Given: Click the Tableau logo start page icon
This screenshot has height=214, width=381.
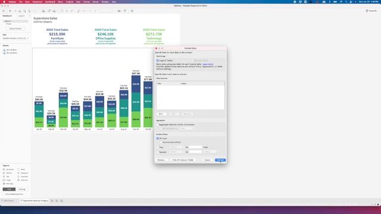Looking at the screenshot, I should pyautogui.click(x=4, y=11).
